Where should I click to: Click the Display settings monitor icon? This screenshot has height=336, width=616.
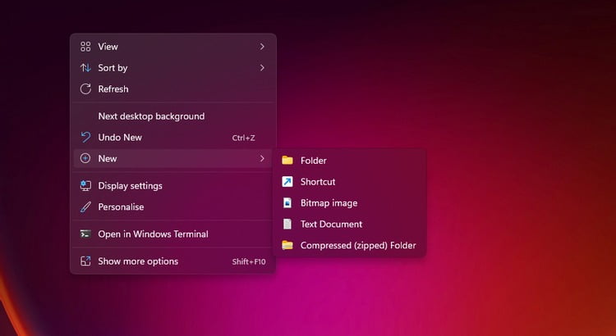click(85, 185)
